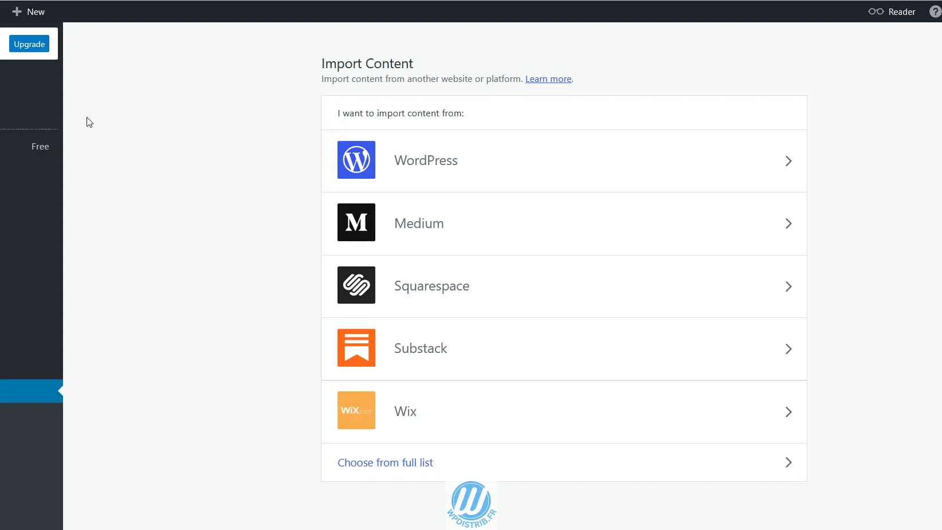Select the WordPress import label
The image size is (942, 530).
(x=426, y=160)
